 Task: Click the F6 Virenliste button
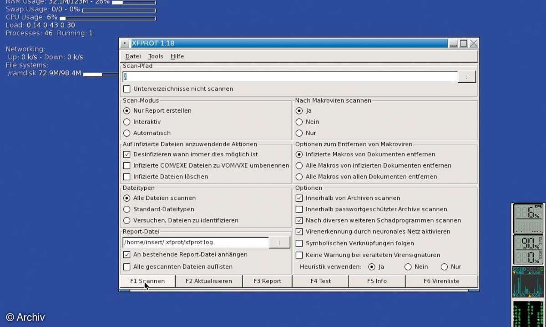[x=441, y=281]
